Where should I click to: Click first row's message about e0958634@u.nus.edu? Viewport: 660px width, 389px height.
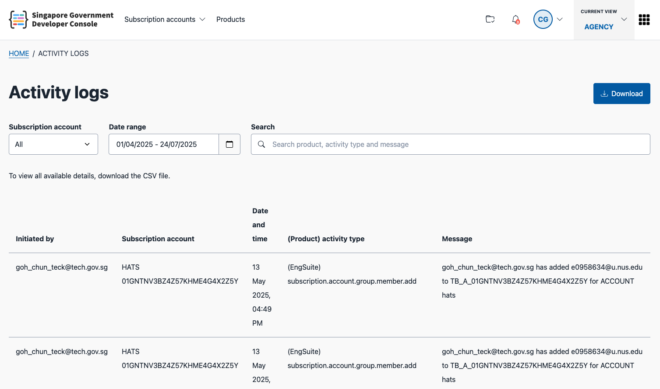click(542, 281)
